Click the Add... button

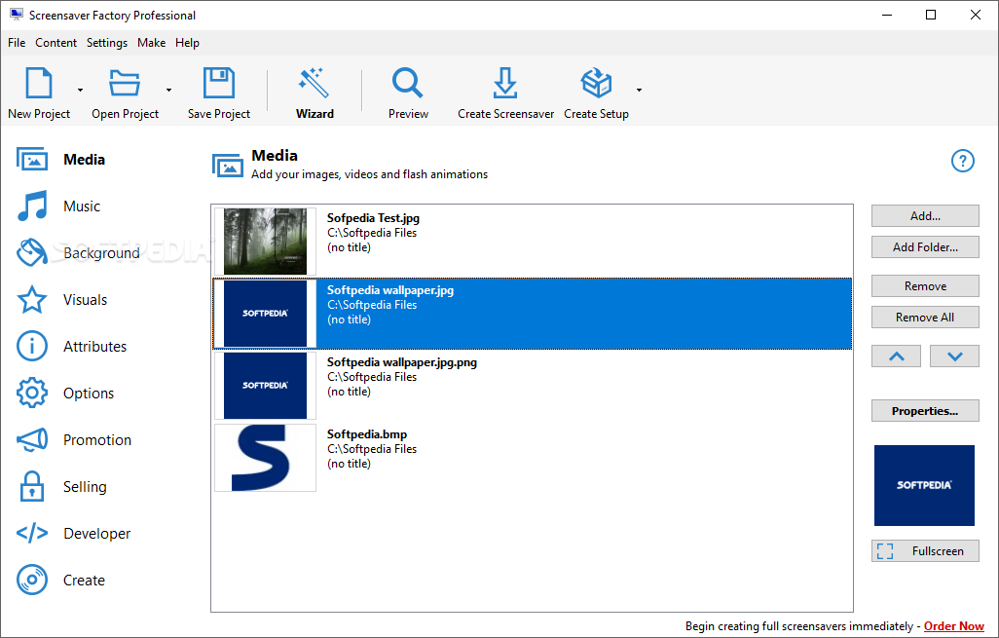click(925, 216)
